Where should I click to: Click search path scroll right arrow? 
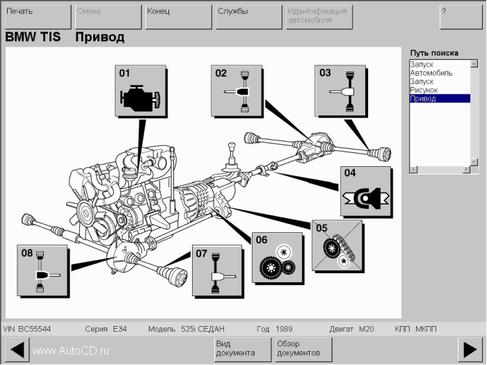point(467,170)
